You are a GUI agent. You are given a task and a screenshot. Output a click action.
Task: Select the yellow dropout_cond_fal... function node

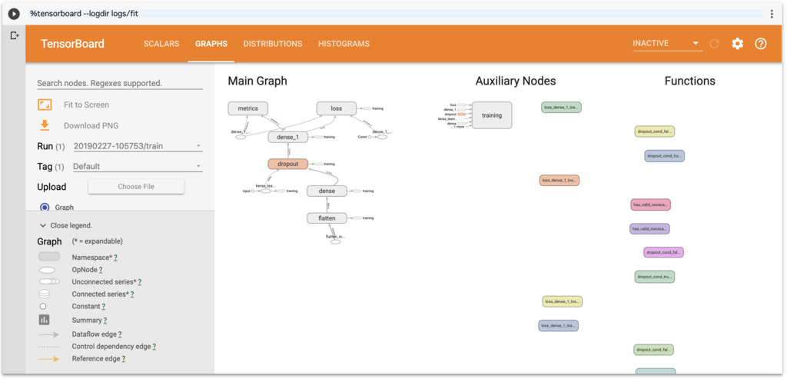click(x=655, y=131)
